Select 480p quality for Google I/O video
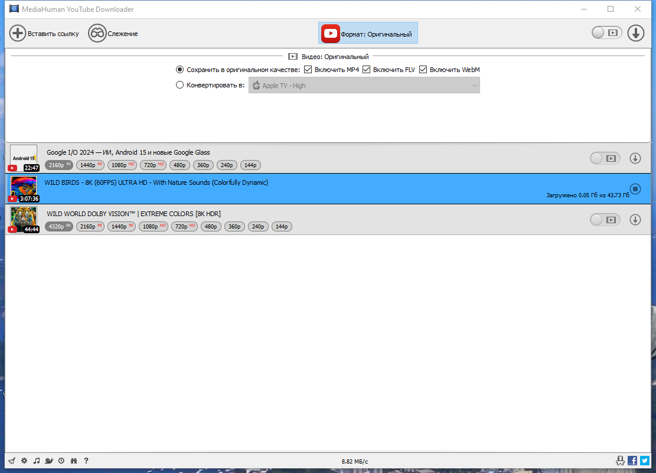The width and height of the screenshot is (656, 473). (x=179, y=165)
